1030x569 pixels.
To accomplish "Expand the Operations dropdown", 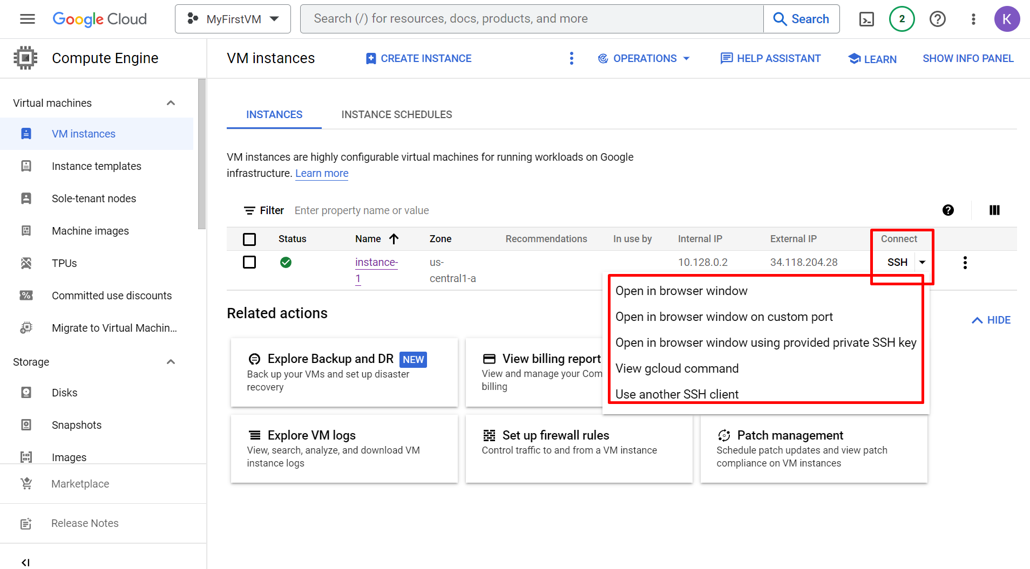I will pos(643,58).
